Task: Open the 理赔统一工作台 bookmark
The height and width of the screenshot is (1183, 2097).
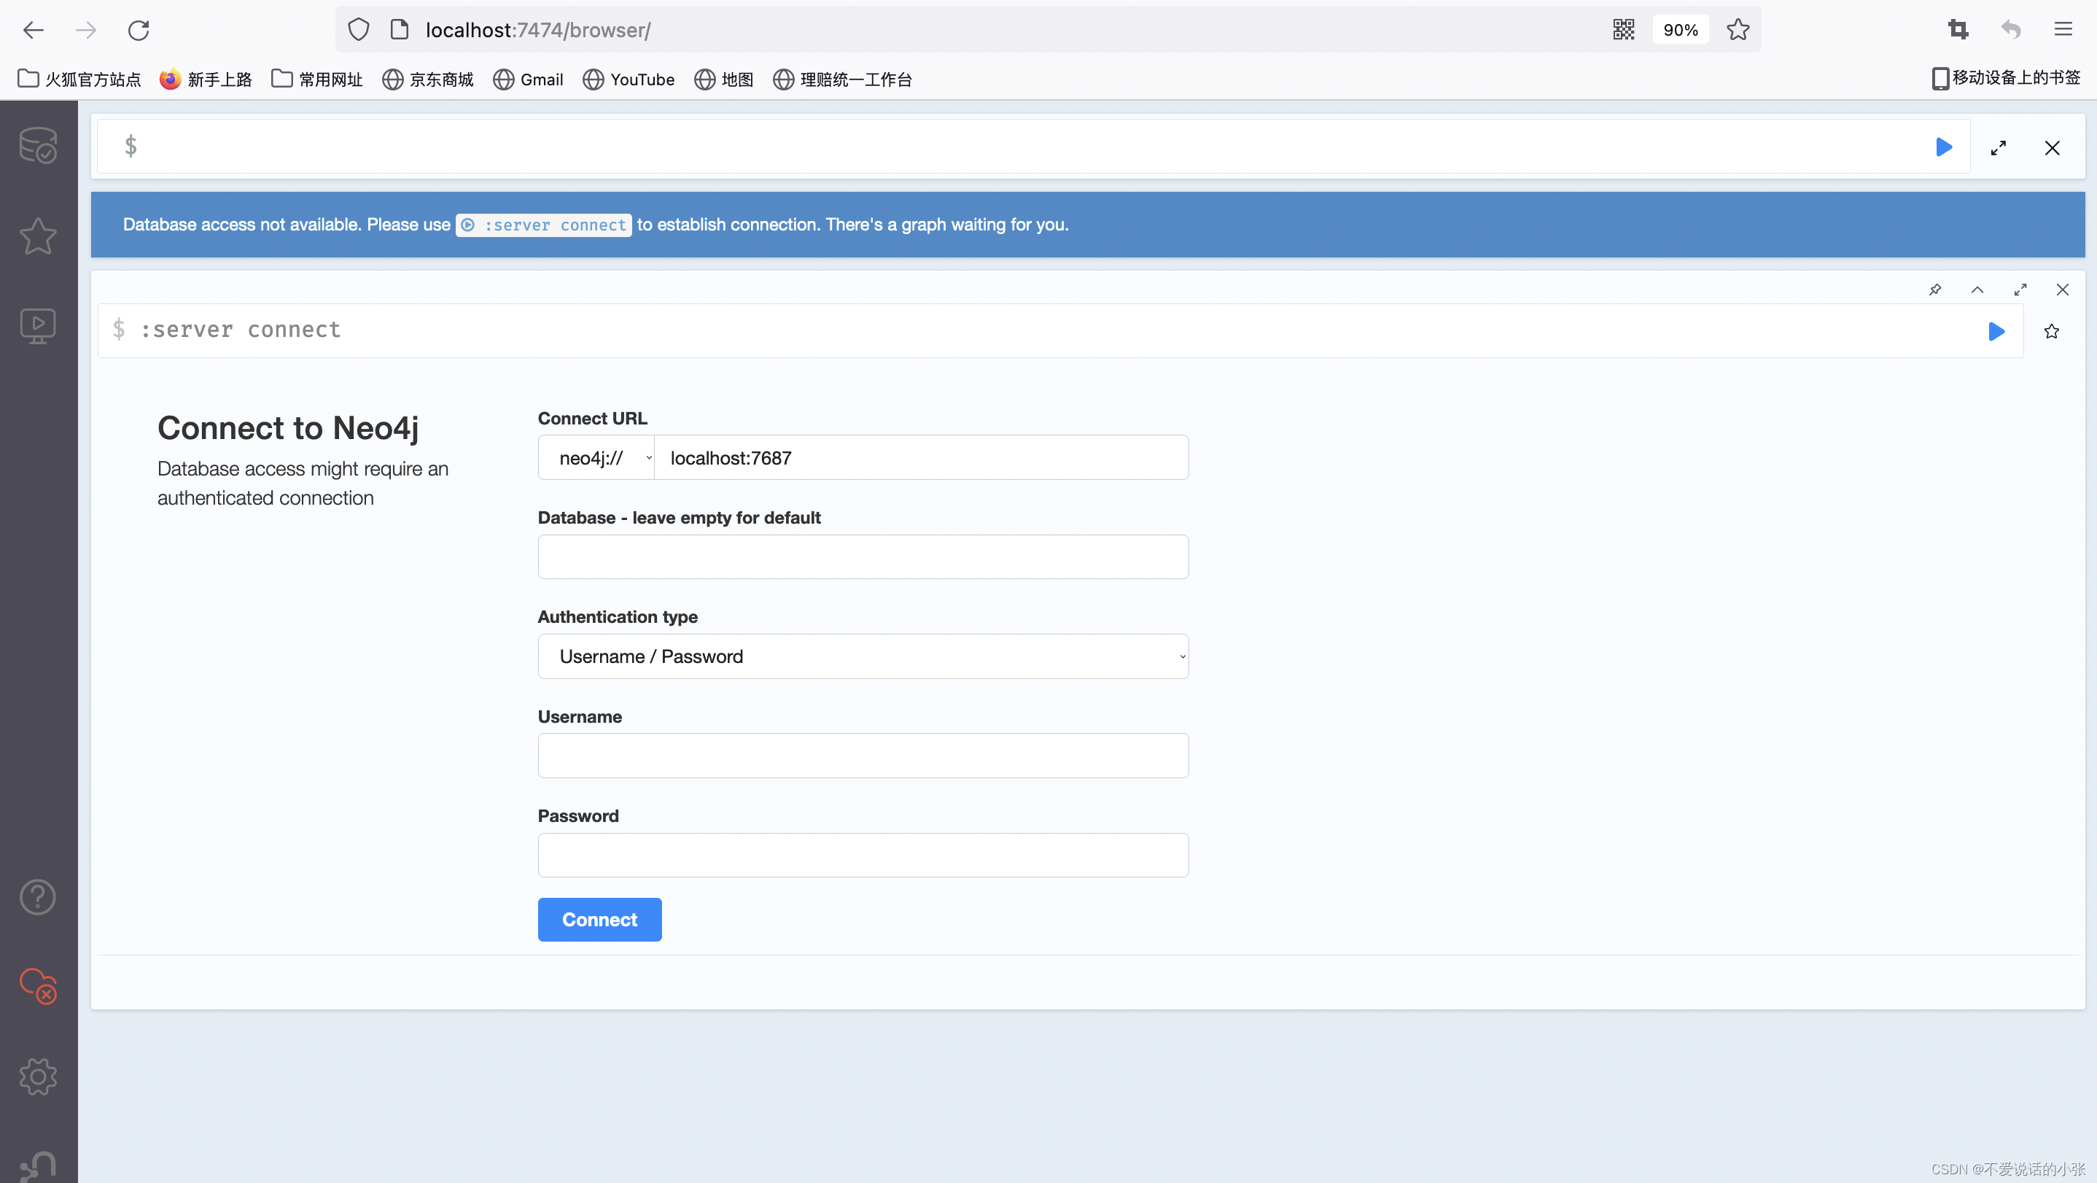Action: [x=843, y=79]
